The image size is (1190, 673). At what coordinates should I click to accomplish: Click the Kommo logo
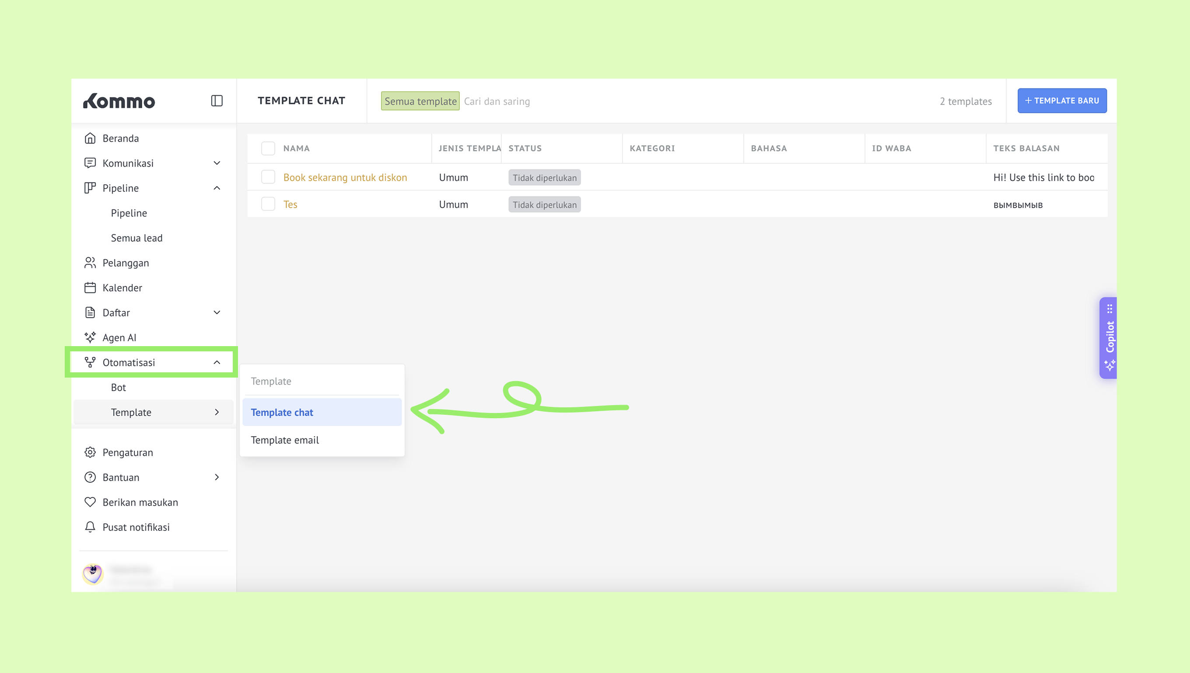tap(119, 101)
